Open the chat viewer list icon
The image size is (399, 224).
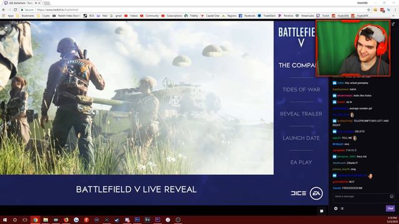(342, 208)
